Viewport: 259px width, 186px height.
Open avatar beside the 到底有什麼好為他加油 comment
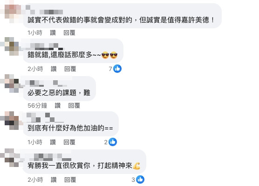tap(12, 121)
